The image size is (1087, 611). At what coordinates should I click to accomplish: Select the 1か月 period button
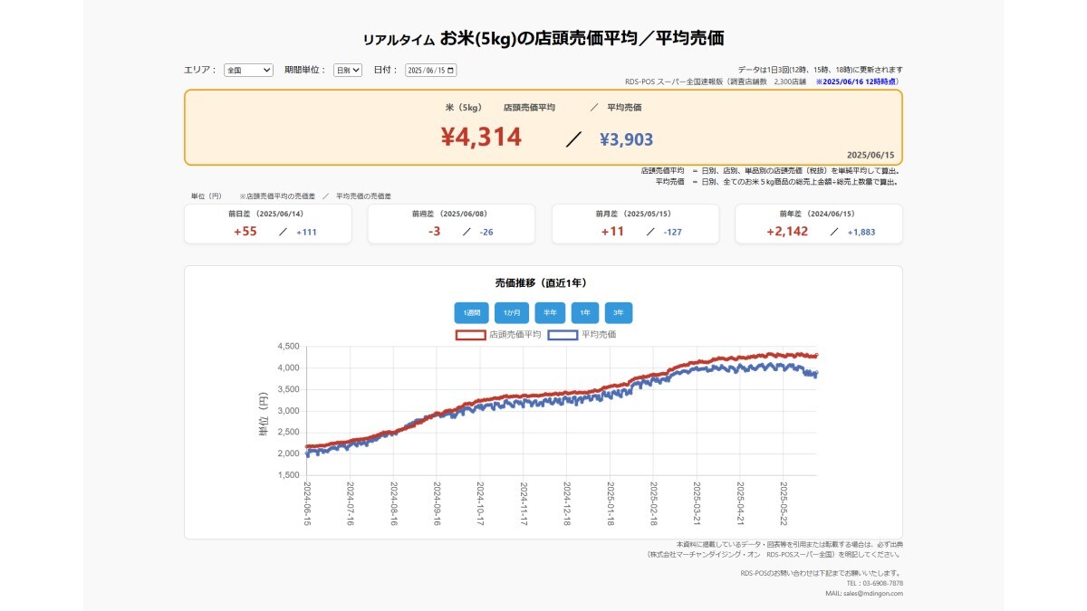(510, 312)
